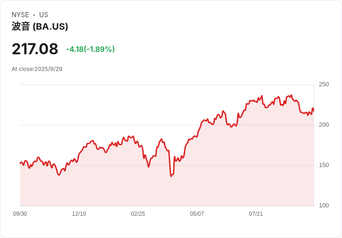Click the lowest dip of the price line
This screenshot has height=238, width=342.
click(171, 176)
